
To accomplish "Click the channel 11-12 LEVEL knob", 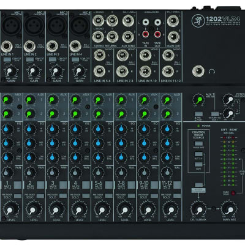I will point(170,209).
